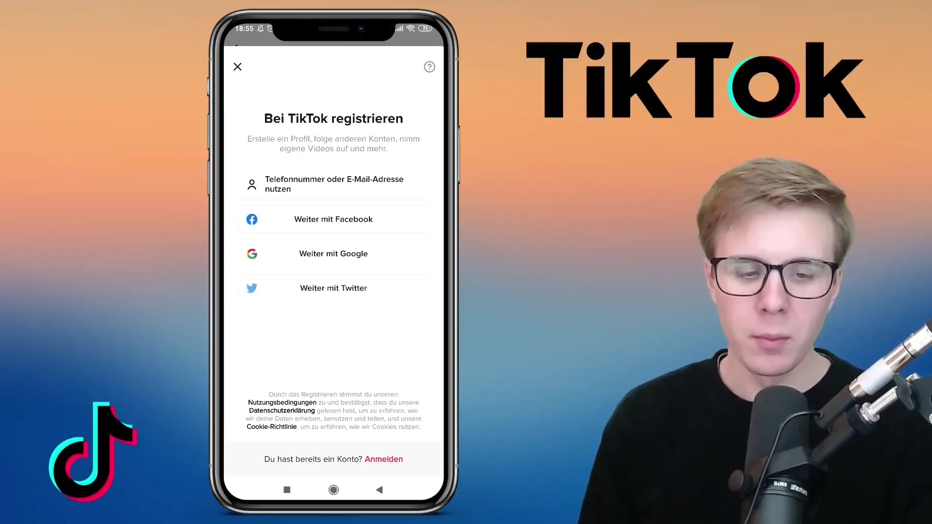
Task: Click the help question mark icon
Action: click(x=429, y=66)
